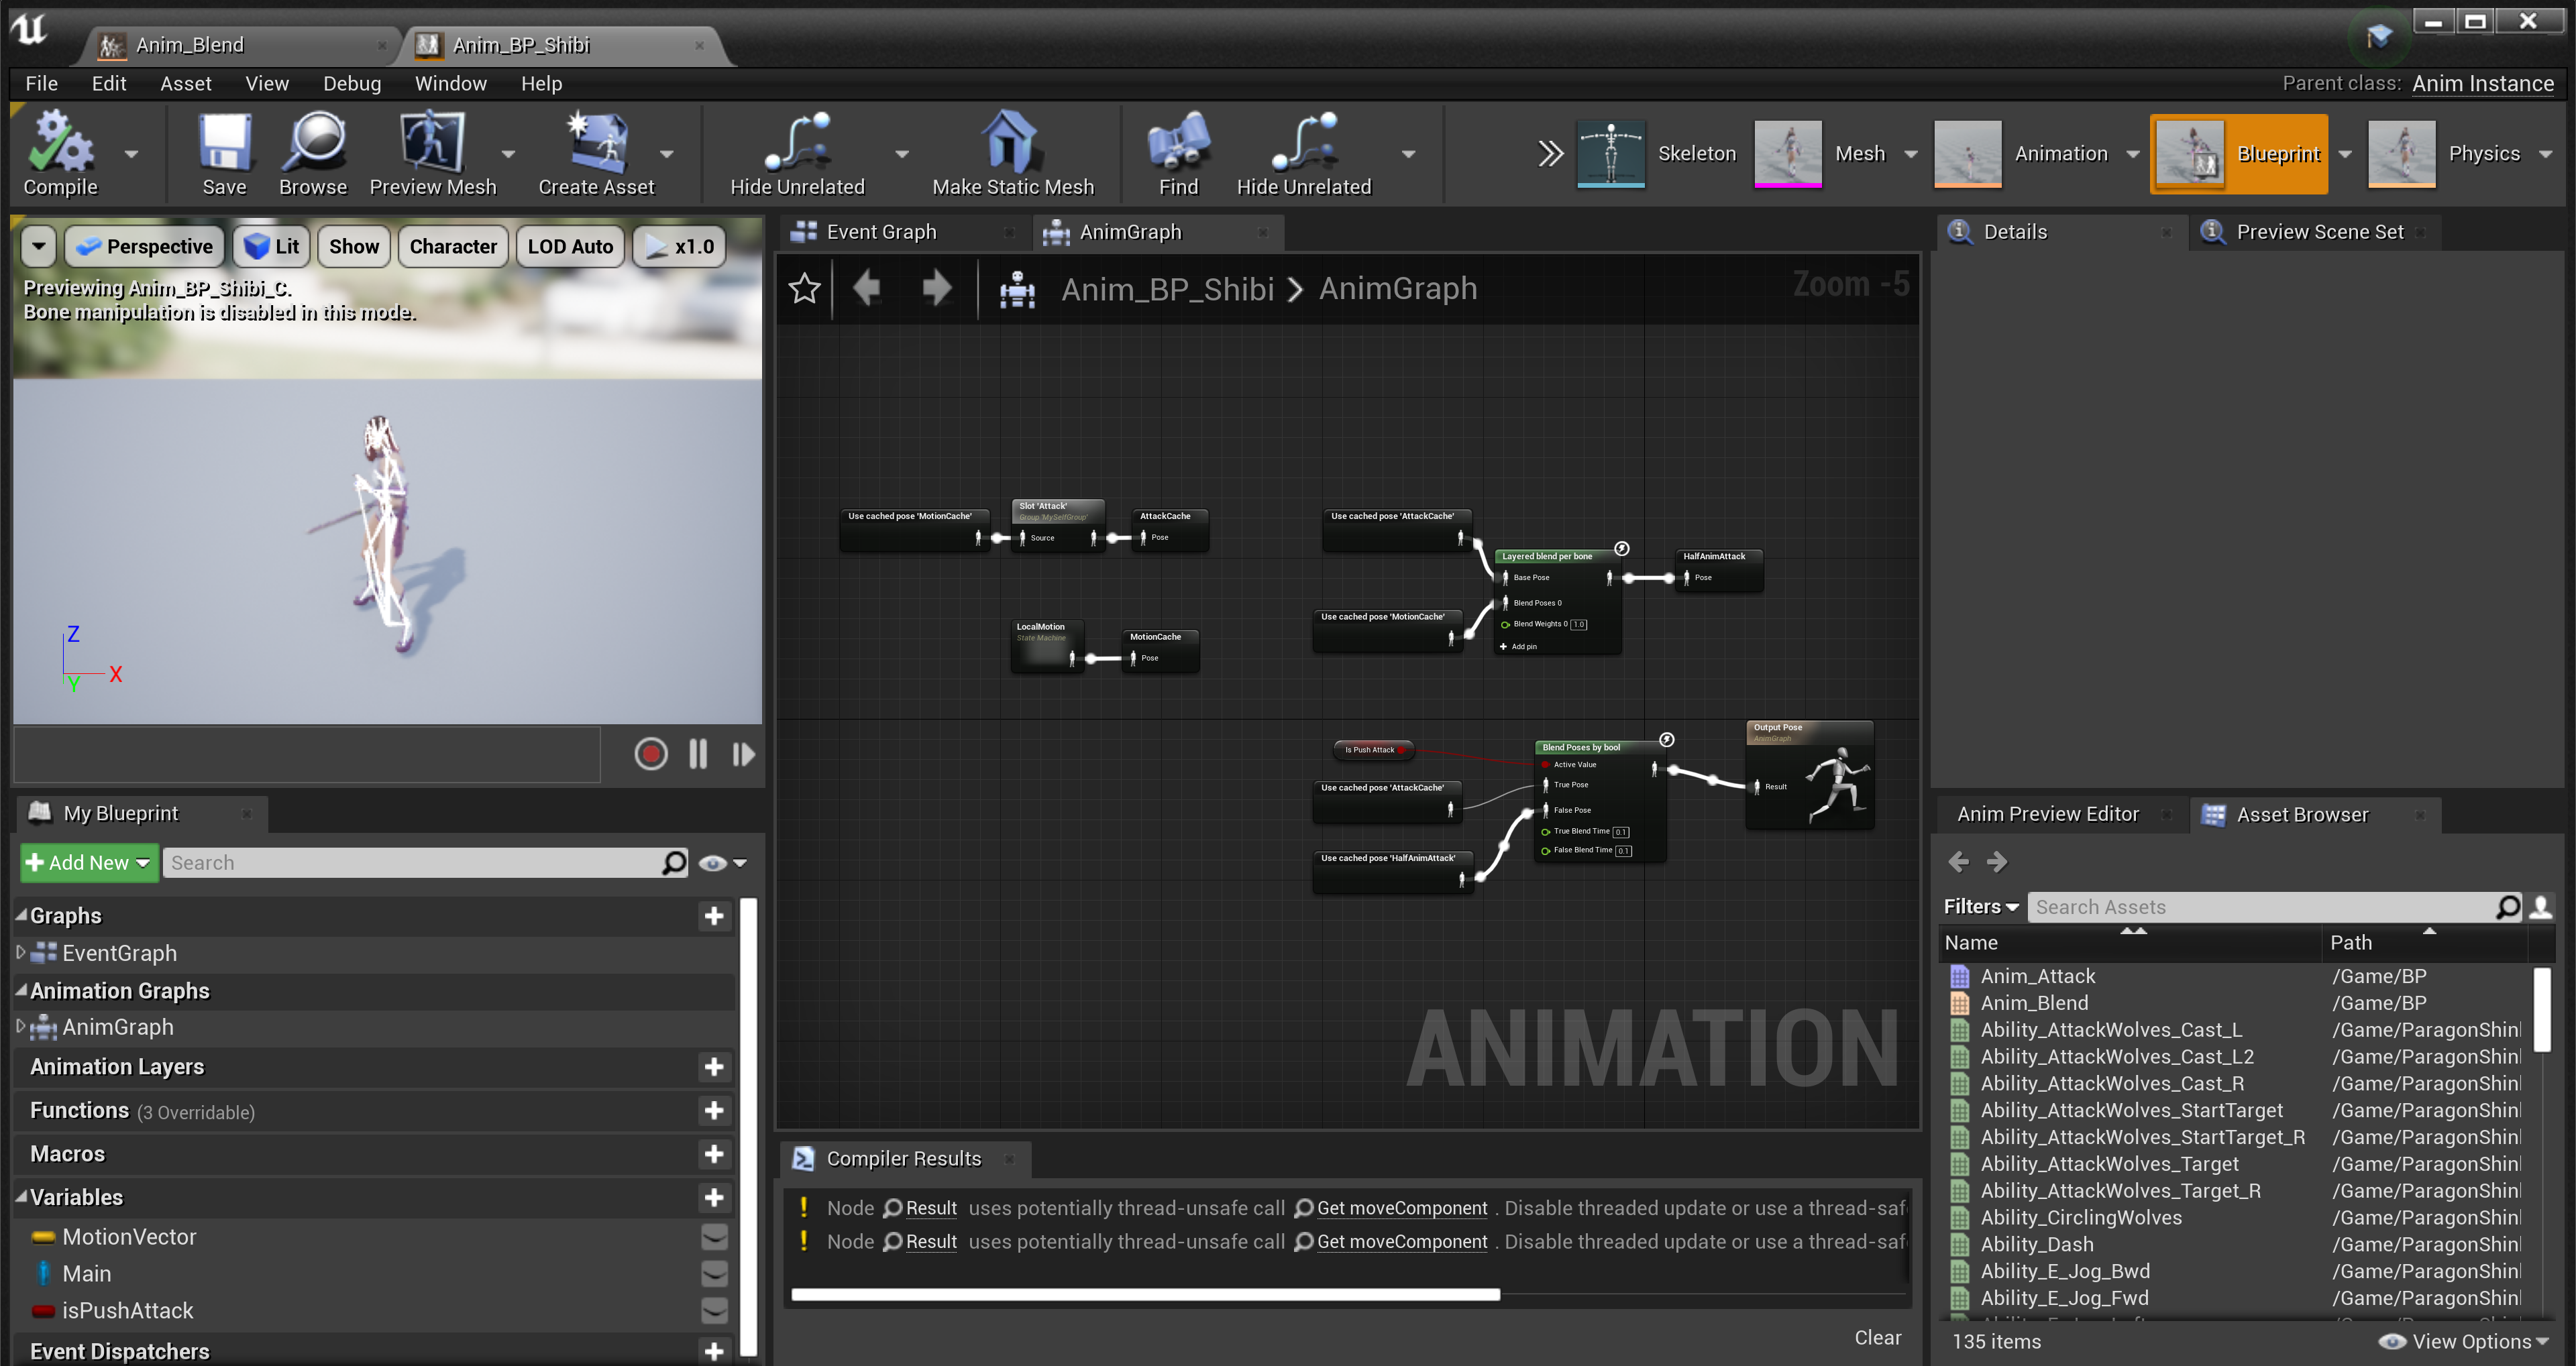Open the Debug menu
Screen dimensions: 2576x1366
(352, 84)
